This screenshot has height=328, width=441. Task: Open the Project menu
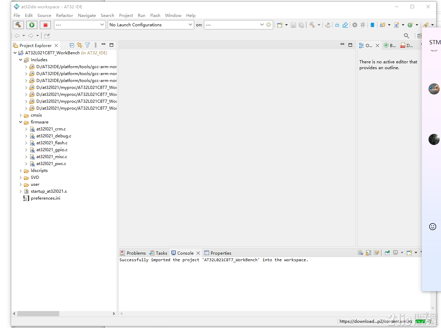[126, 15]
